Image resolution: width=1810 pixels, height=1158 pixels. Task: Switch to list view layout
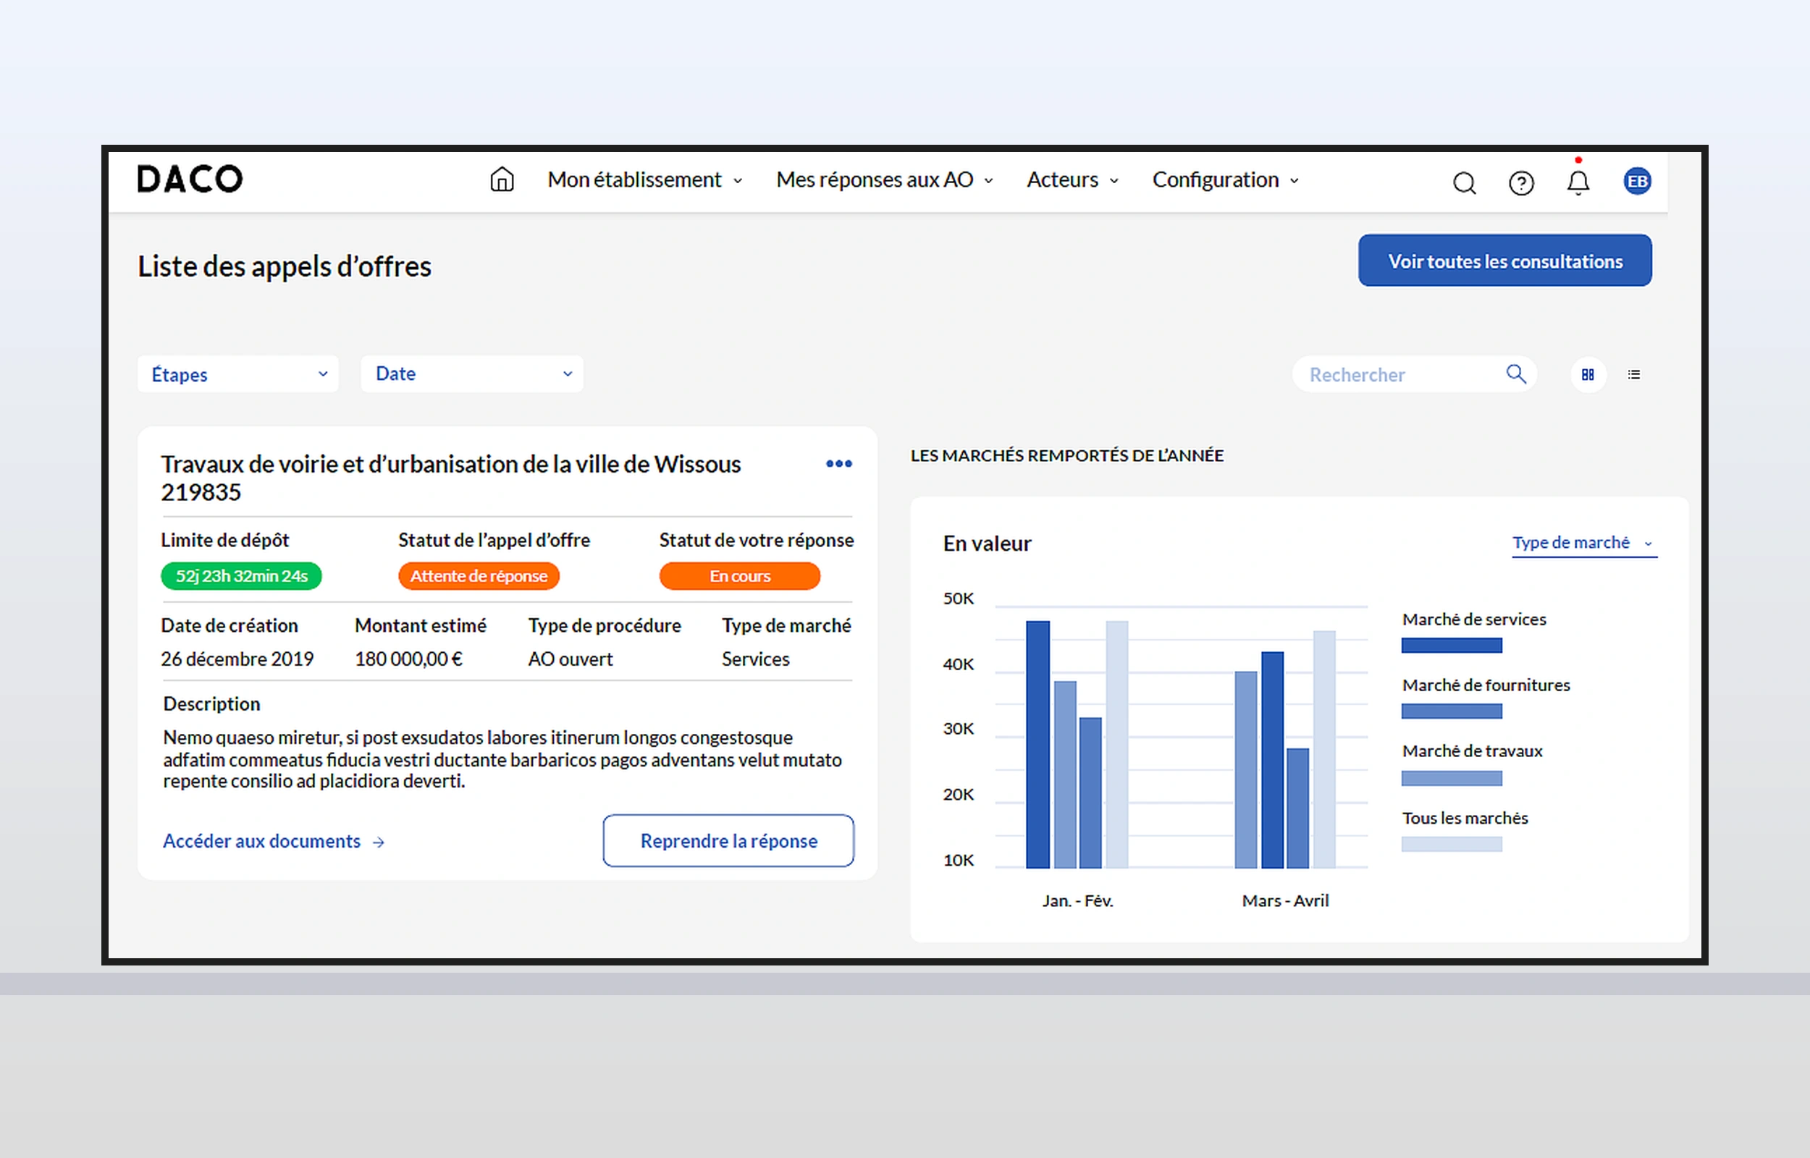pos(1633,374)
